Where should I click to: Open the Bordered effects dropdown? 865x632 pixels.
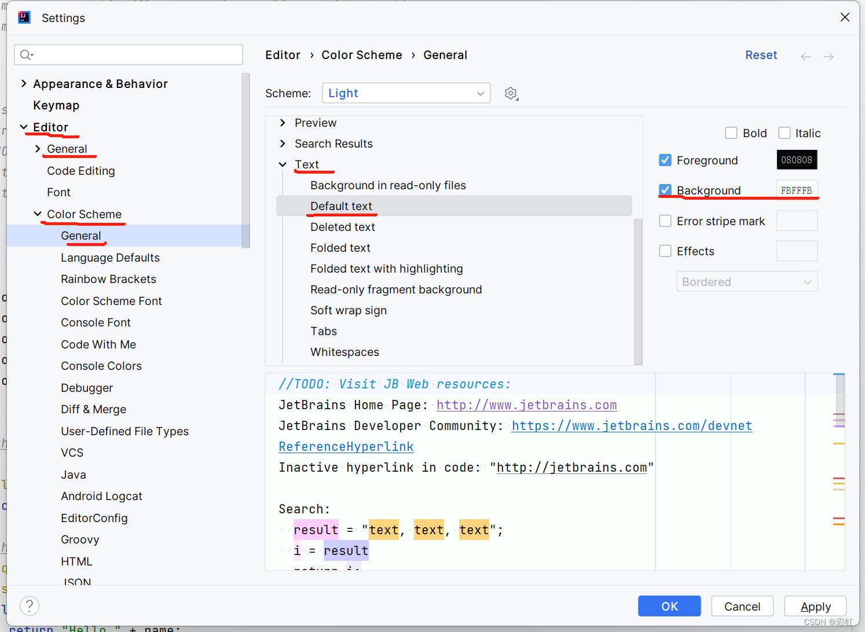coord(747,282)
